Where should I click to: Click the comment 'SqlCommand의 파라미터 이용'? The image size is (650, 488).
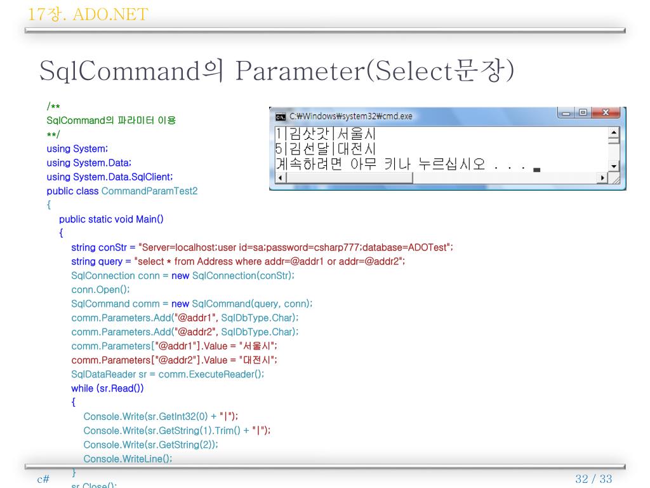111,120
